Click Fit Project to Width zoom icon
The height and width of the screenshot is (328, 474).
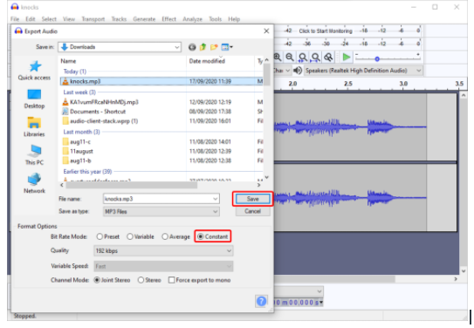point(315,57)
